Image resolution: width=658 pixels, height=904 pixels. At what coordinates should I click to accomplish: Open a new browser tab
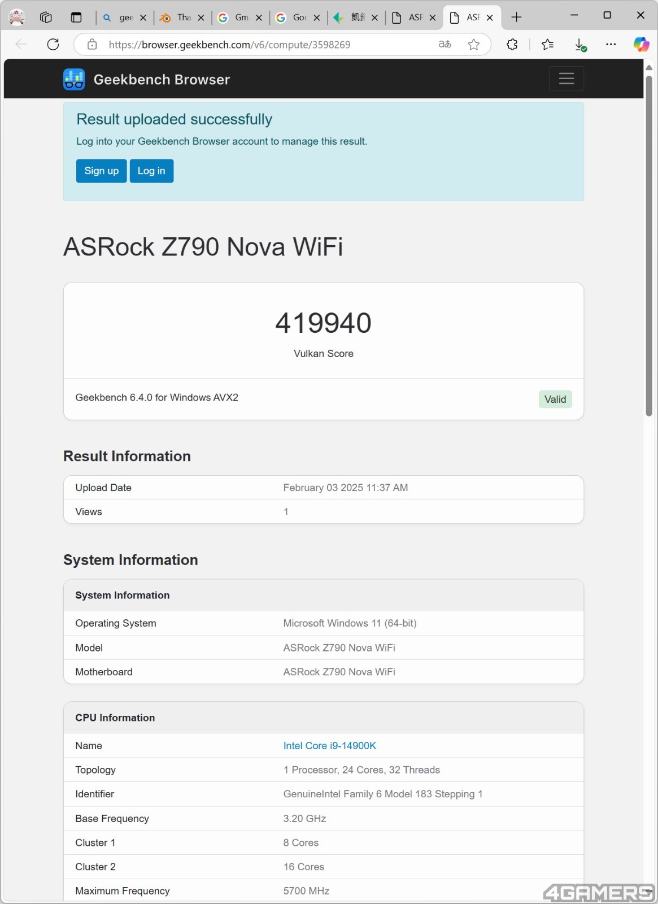tap(516, 18)
